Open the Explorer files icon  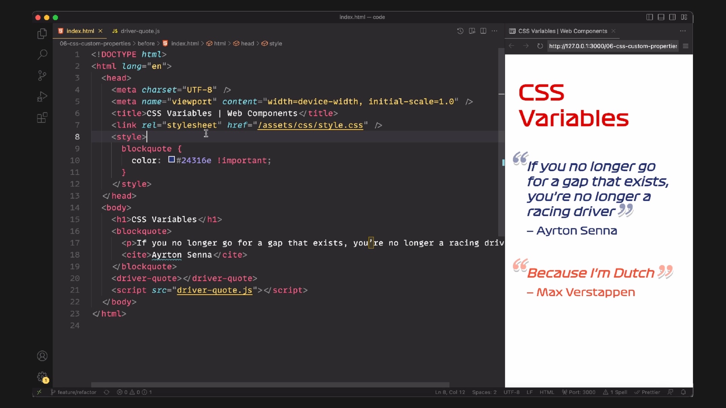pos(42,34)
